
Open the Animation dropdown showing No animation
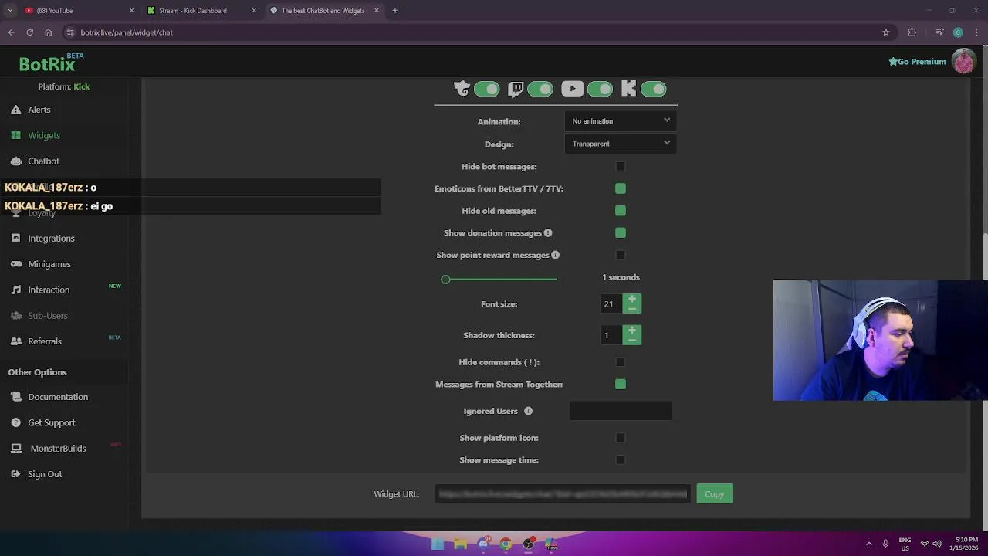621,121
